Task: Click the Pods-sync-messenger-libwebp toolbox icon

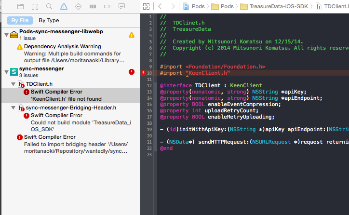Action: coord(14,35)
